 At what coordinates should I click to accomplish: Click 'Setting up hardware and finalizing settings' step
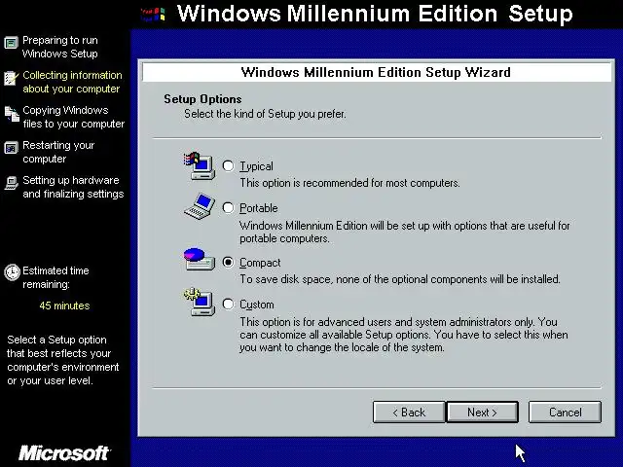point(73,187)
